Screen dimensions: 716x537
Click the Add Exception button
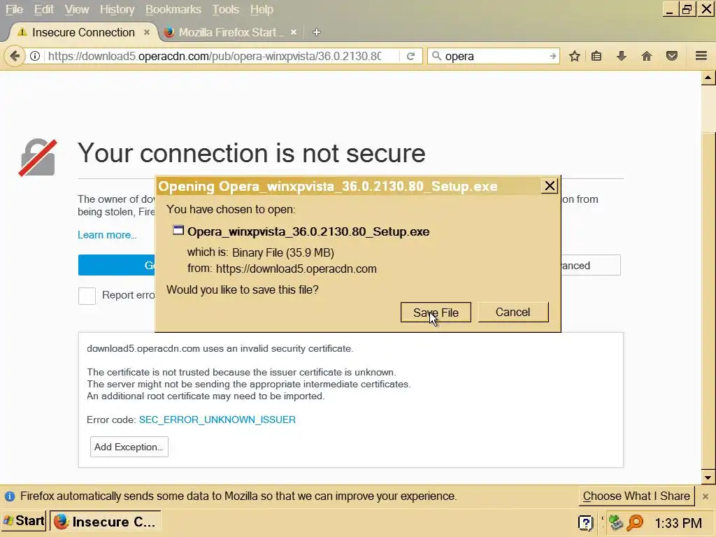click(129, 447)
